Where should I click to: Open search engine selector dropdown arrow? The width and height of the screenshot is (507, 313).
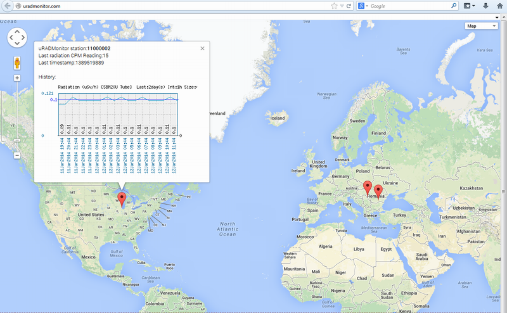pos(367,6)
